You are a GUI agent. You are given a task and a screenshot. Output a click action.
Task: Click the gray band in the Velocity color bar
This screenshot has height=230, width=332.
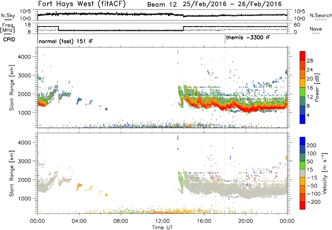[x=303, y=173]
